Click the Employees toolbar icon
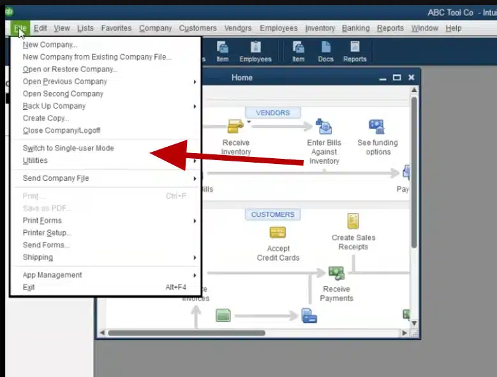 click(x=255, y=52)
